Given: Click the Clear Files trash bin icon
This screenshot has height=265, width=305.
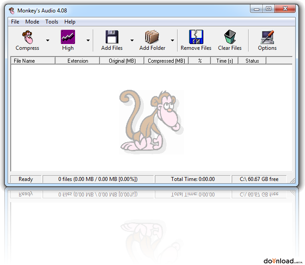Looking at the screenshot, I should 230,37.
